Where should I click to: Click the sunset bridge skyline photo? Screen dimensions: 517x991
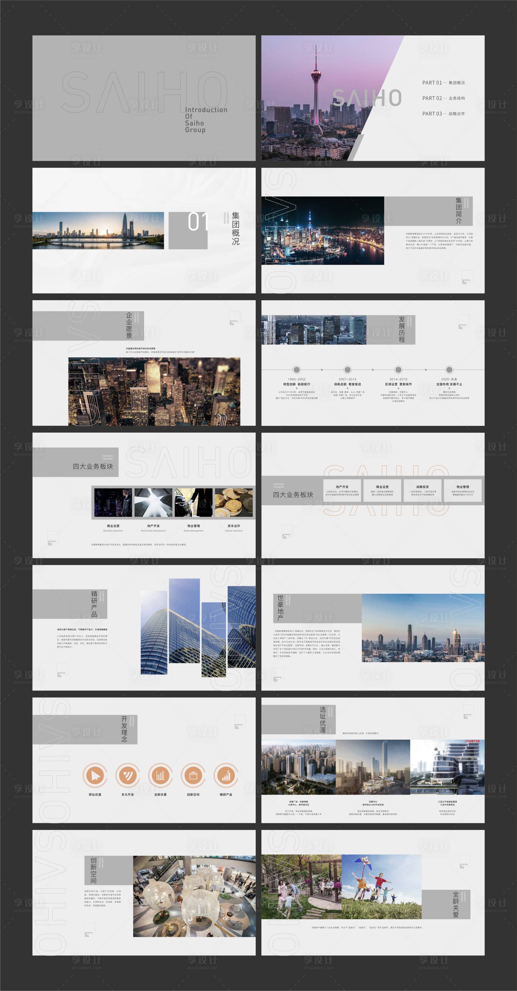click(x=98, y=230)
